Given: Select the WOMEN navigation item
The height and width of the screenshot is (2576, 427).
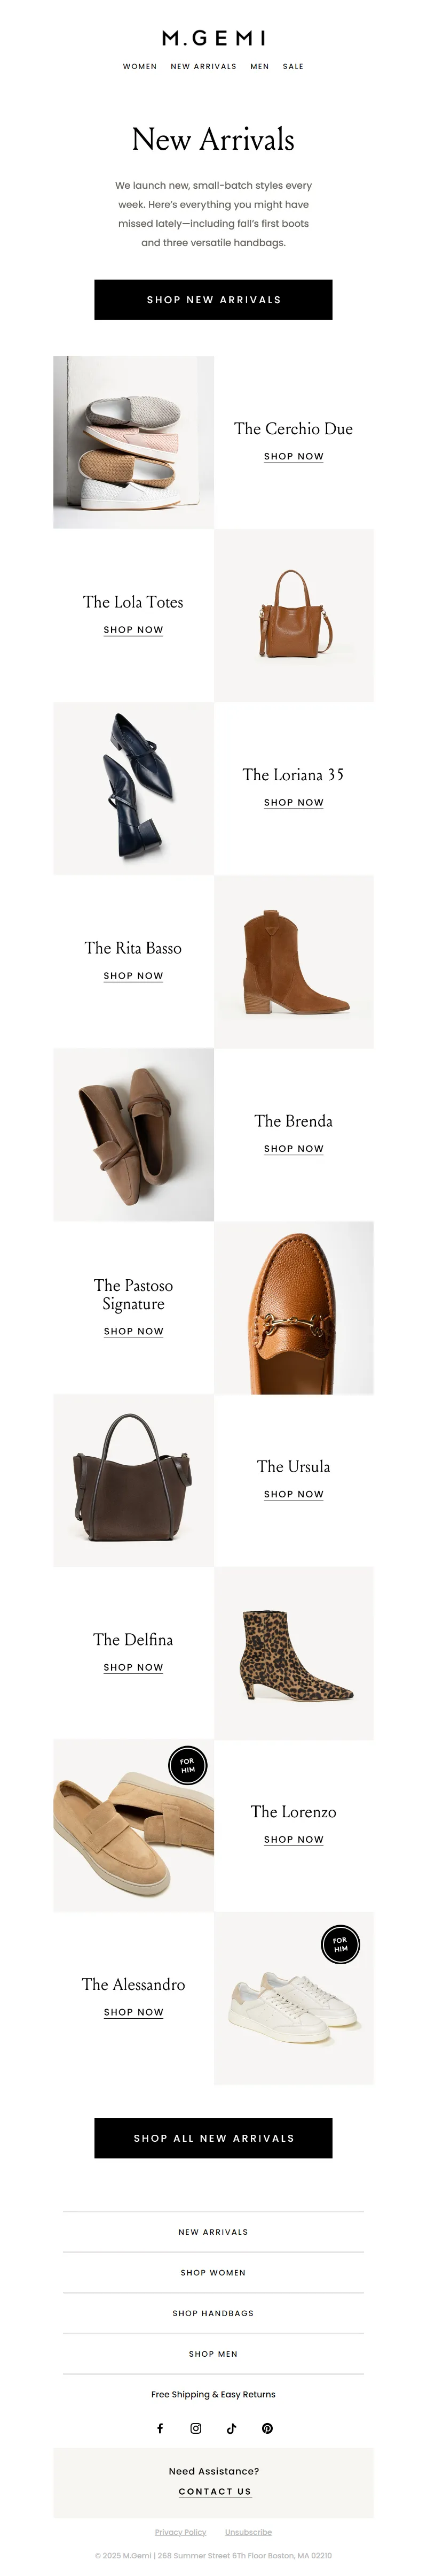Looking at the screenshot, I should [140, 67].
